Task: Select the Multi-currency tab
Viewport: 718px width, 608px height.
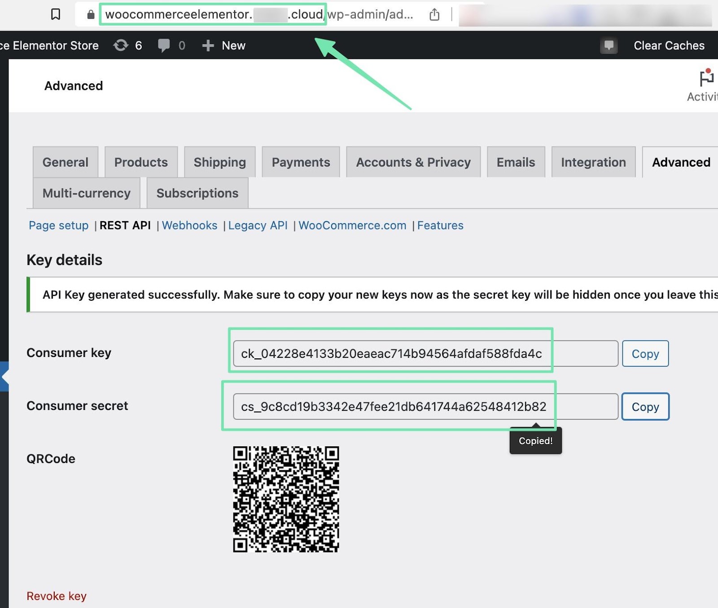Action: 86,193
